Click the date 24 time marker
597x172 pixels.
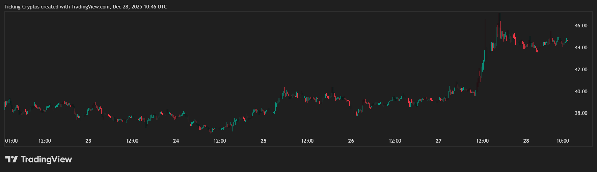176,141
